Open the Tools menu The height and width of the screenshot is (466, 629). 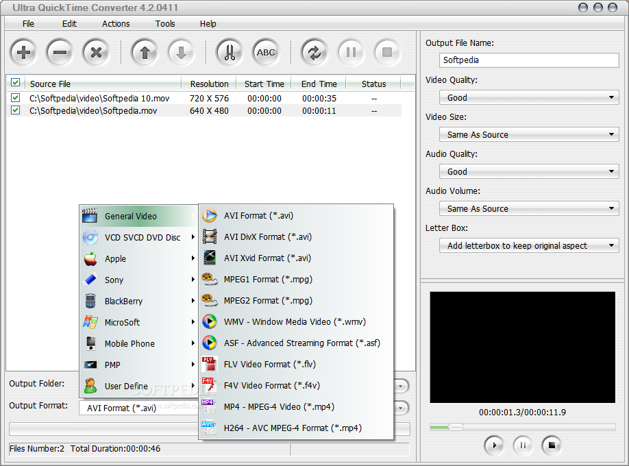click(x=165, y=24)
